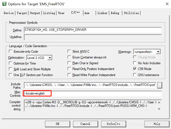Enable One ELF Section per Function
This screenshot has height=129, width=171.
click(10, 75)
